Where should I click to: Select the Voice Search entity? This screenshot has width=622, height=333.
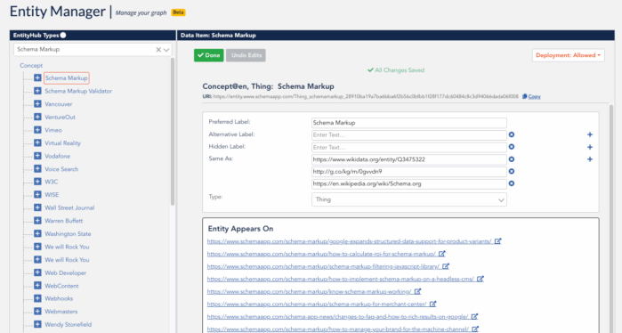point(61,168)
